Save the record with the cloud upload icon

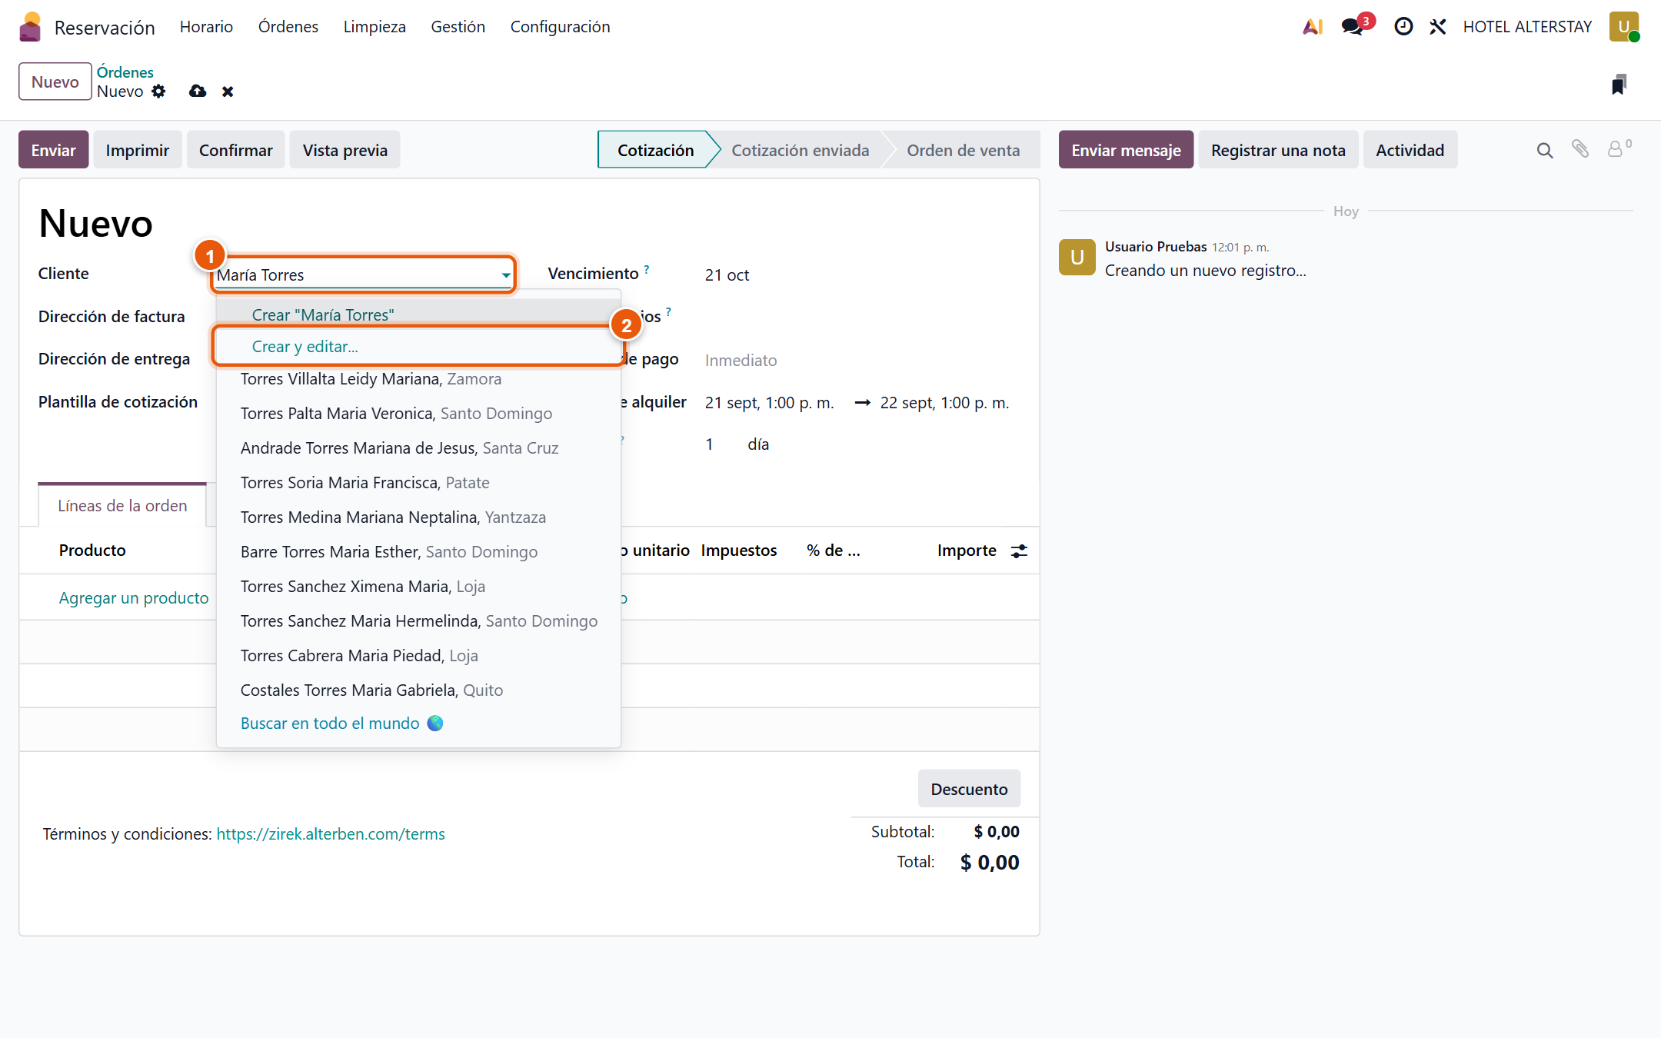pos(198,91)
